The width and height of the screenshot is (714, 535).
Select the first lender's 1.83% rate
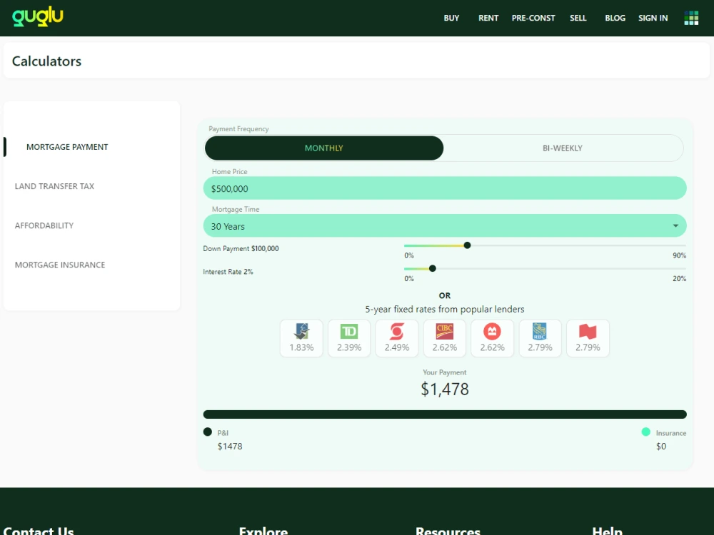[x=301, y=337]
